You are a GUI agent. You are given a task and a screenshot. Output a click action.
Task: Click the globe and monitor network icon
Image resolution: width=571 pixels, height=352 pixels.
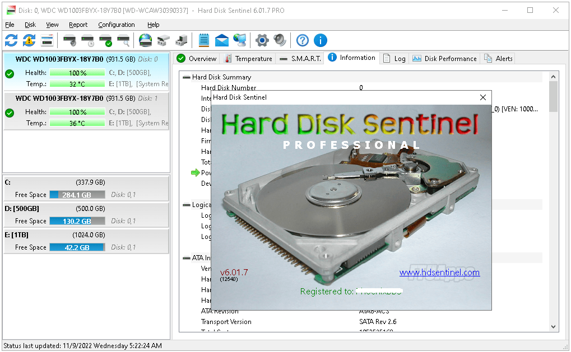click(240, 40)
